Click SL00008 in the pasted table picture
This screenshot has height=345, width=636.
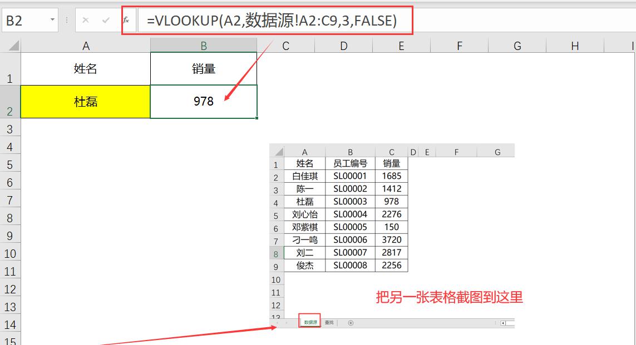pyautogui.click(x=350, y=265)
